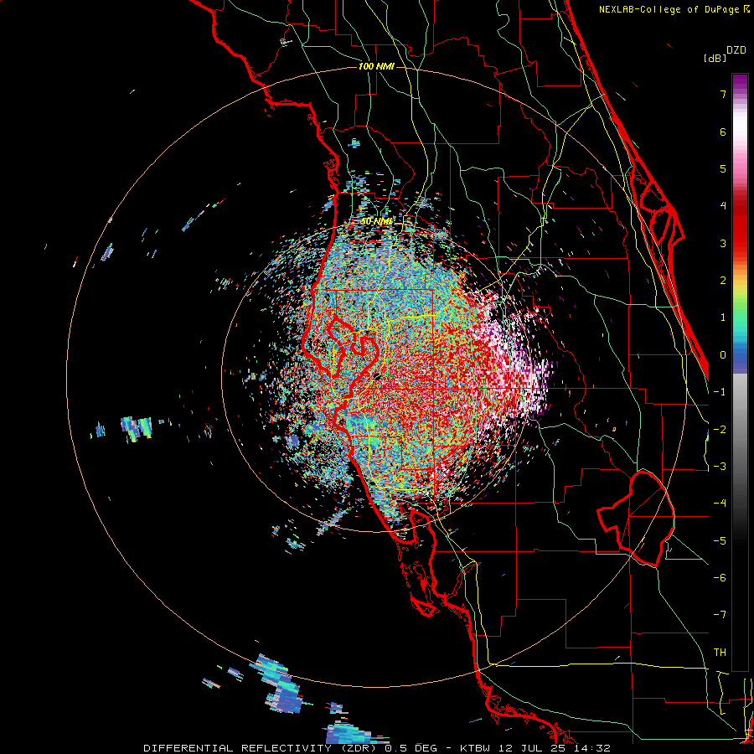Click the -6 value on the color scale
The height and width of the screenshot is (754, 754).
720,578
